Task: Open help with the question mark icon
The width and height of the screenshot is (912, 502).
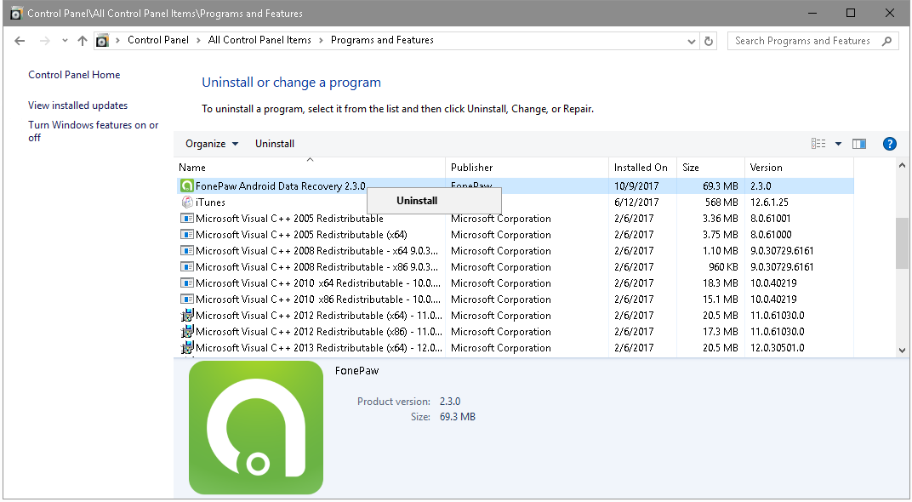Action: 889,144
